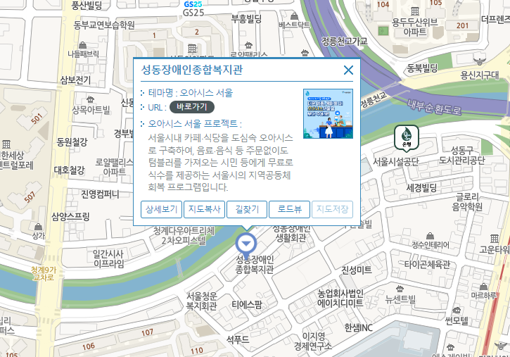Click the 성동장애인종합복지관 popup title
The image size is (510, 357).
pyautogui.click(x=192, y=70)
